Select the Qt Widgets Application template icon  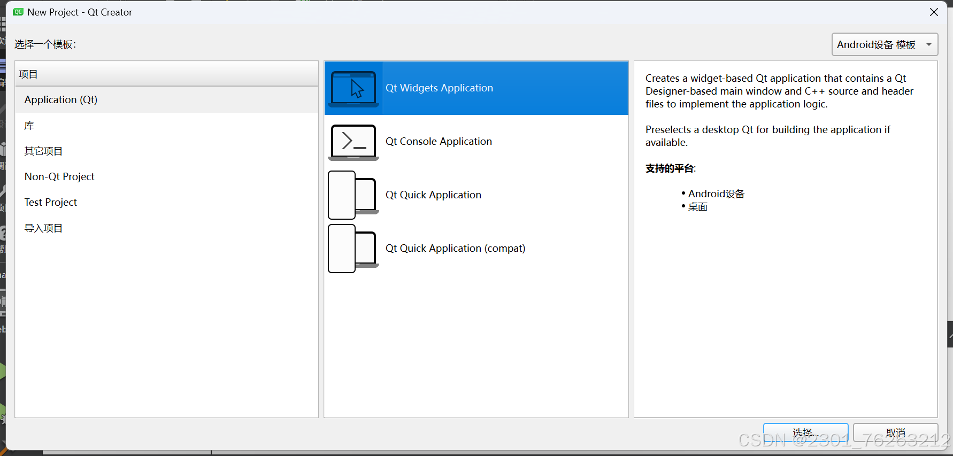tap(353, 88)
